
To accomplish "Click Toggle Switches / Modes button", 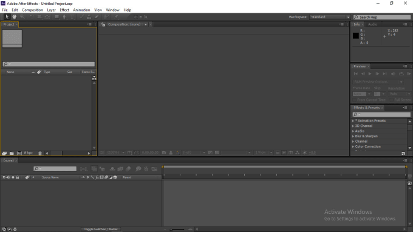I will click(101, 229).
